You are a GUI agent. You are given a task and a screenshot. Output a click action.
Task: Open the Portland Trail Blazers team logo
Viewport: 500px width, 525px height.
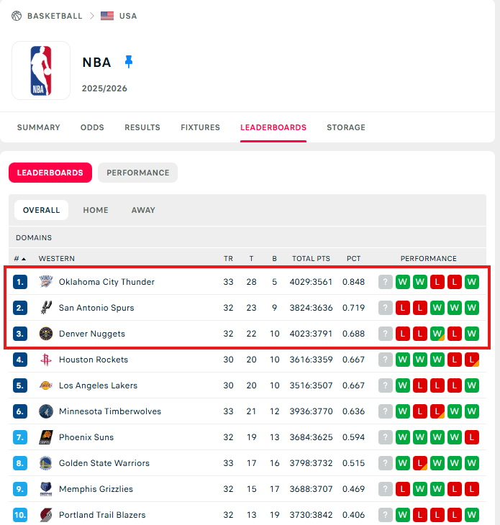(x=46, y=515)
